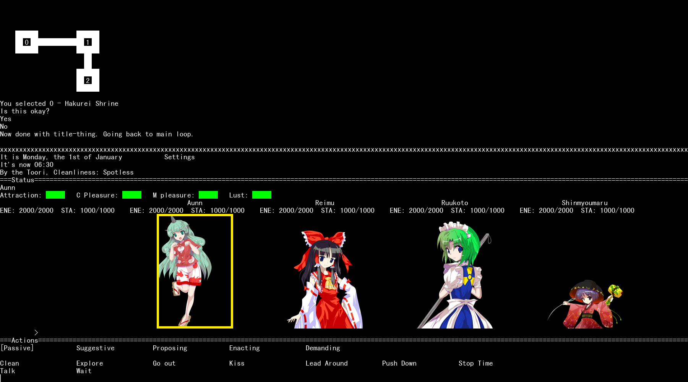Open the Settings link

pyautogui.click(x=179, y=157)
